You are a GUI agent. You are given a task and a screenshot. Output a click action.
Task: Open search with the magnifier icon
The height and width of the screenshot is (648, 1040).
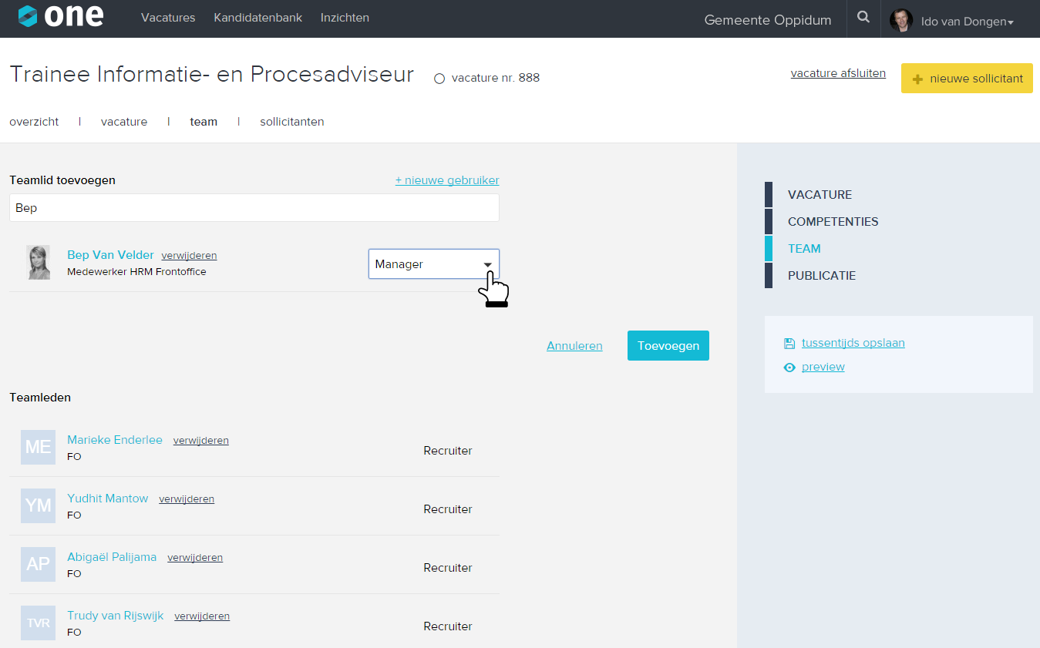[863, 18]
